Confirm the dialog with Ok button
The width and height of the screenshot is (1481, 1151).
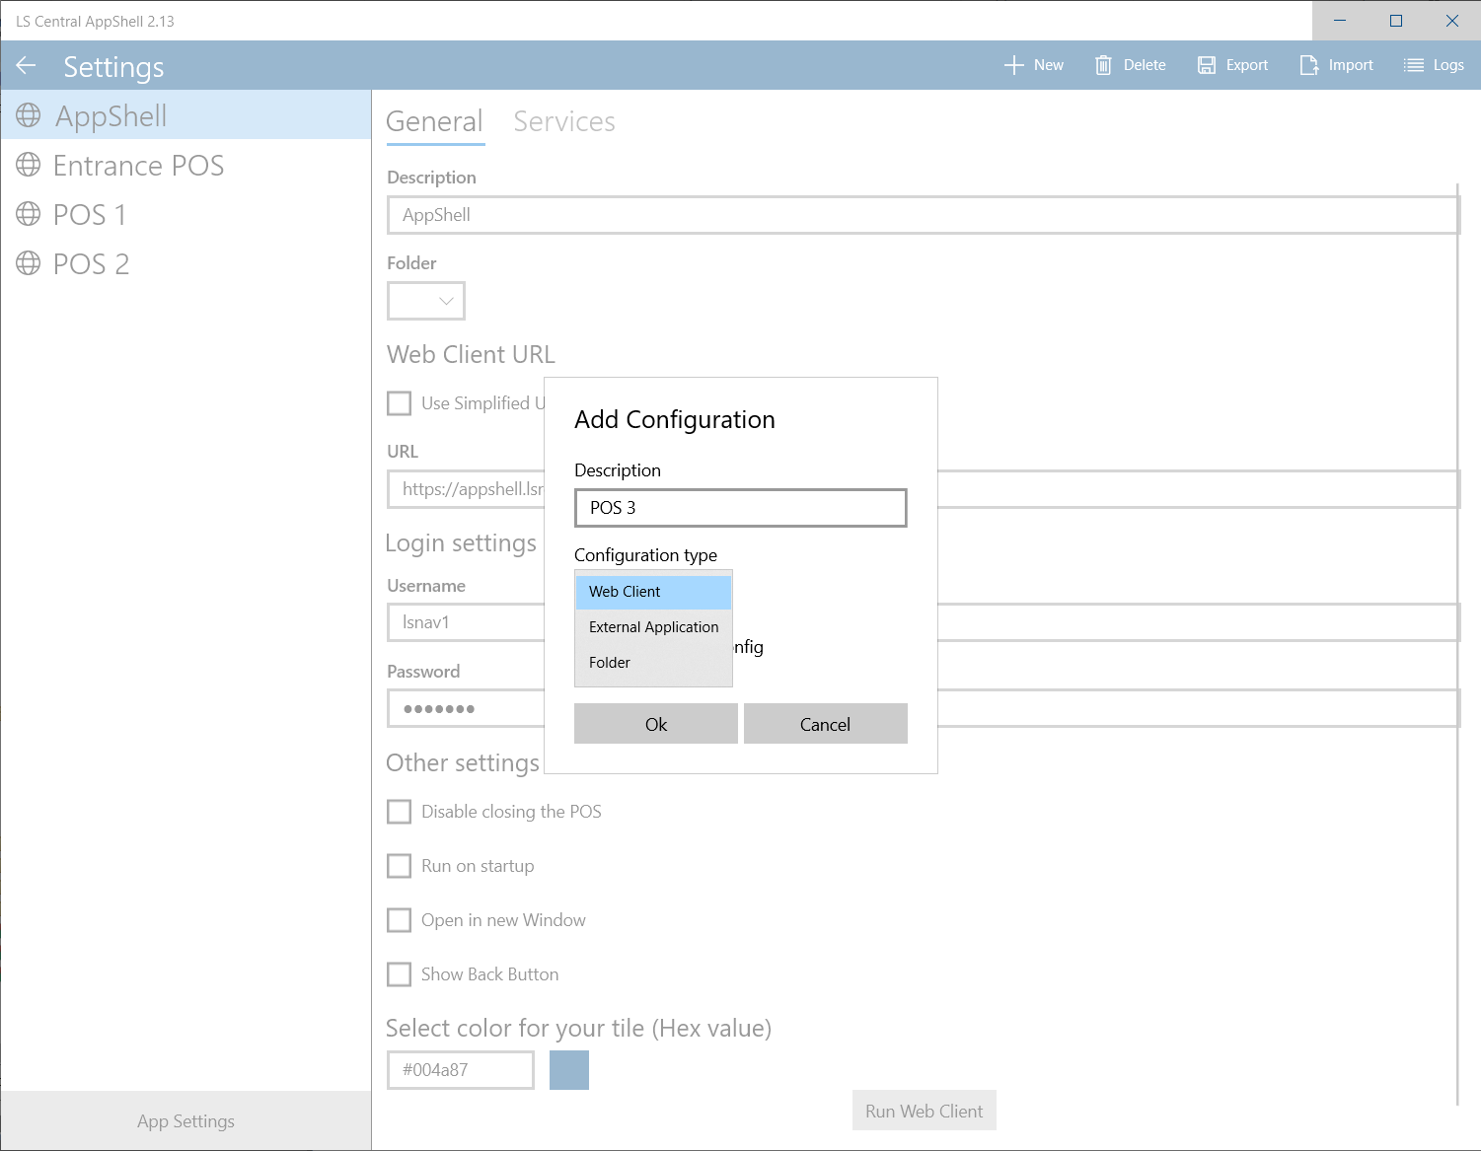coord(656,724)
